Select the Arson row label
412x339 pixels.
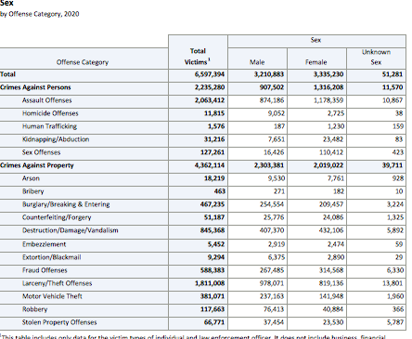tap(31, 178)
